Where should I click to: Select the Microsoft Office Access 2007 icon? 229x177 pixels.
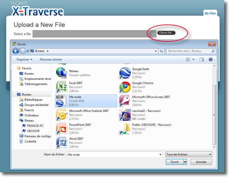point(124,101)
